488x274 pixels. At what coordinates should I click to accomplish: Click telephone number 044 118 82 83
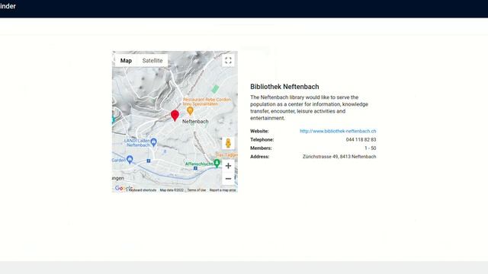361,140
